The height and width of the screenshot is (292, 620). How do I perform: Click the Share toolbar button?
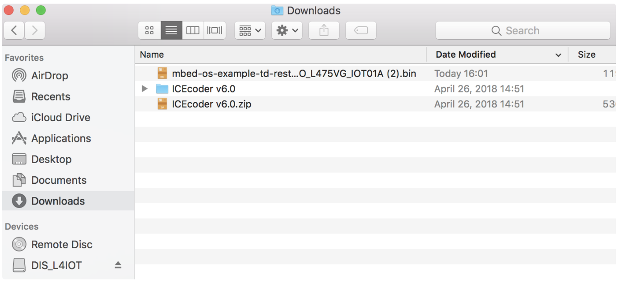[x=324, y=31]
